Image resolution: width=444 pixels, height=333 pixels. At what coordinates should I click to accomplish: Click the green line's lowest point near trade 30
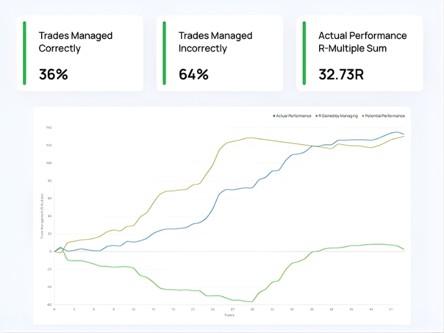pos(251,301)
